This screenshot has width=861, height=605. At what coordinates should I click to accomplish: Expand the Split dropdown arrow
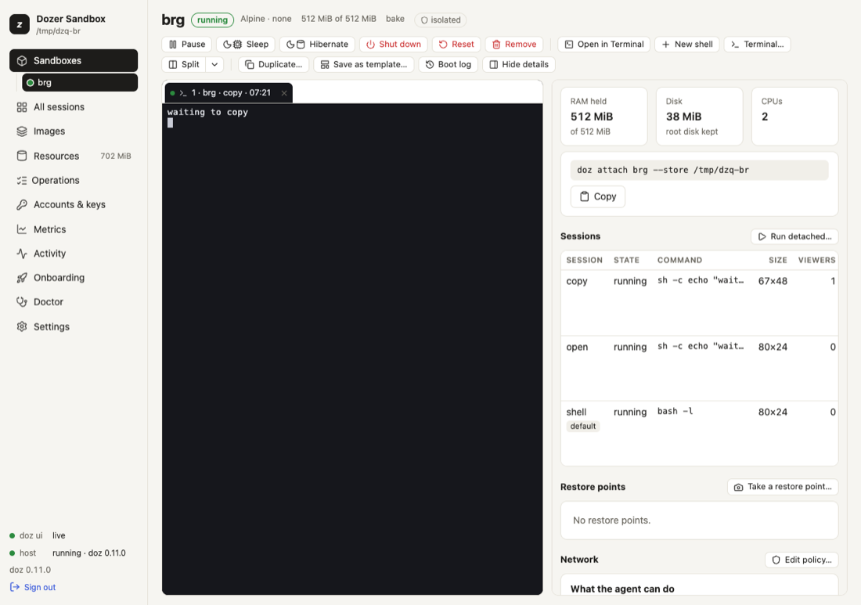pos(214,64)
